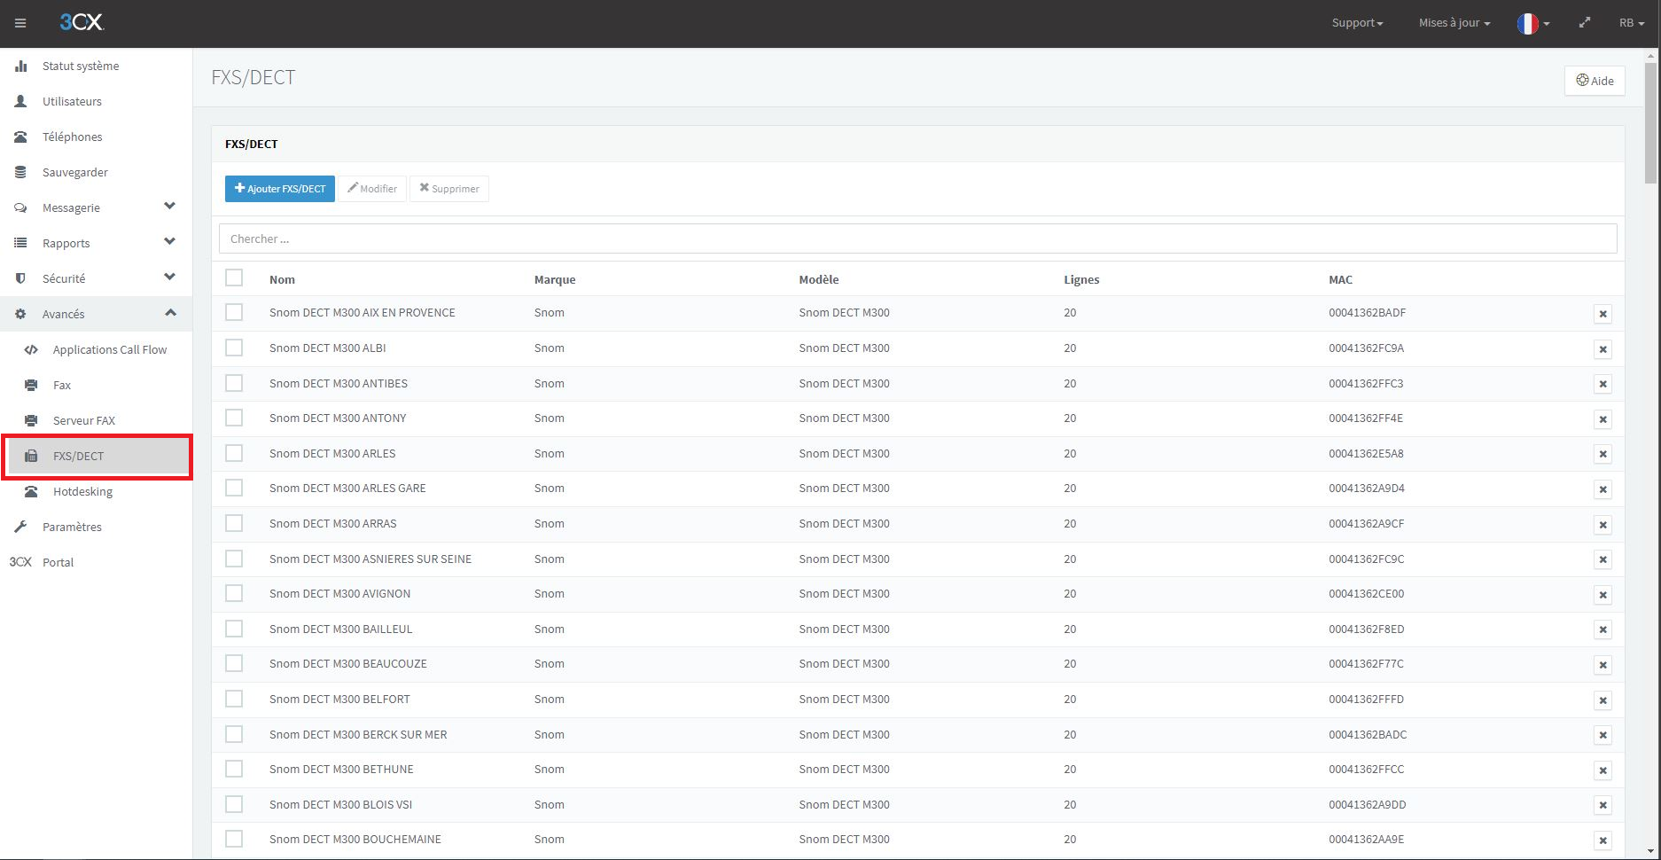Screen dimensions: 1661x860
Task: Focus the Chercher search field
Action: (918, 238)
